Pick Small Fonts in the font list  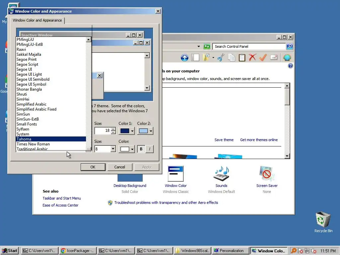51,124
